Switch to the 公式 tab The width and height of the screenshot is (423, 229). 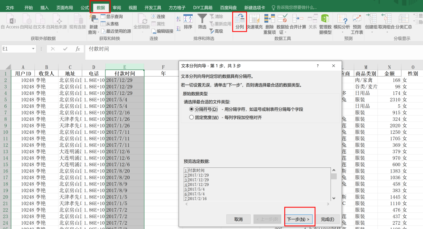click(85, 7)
